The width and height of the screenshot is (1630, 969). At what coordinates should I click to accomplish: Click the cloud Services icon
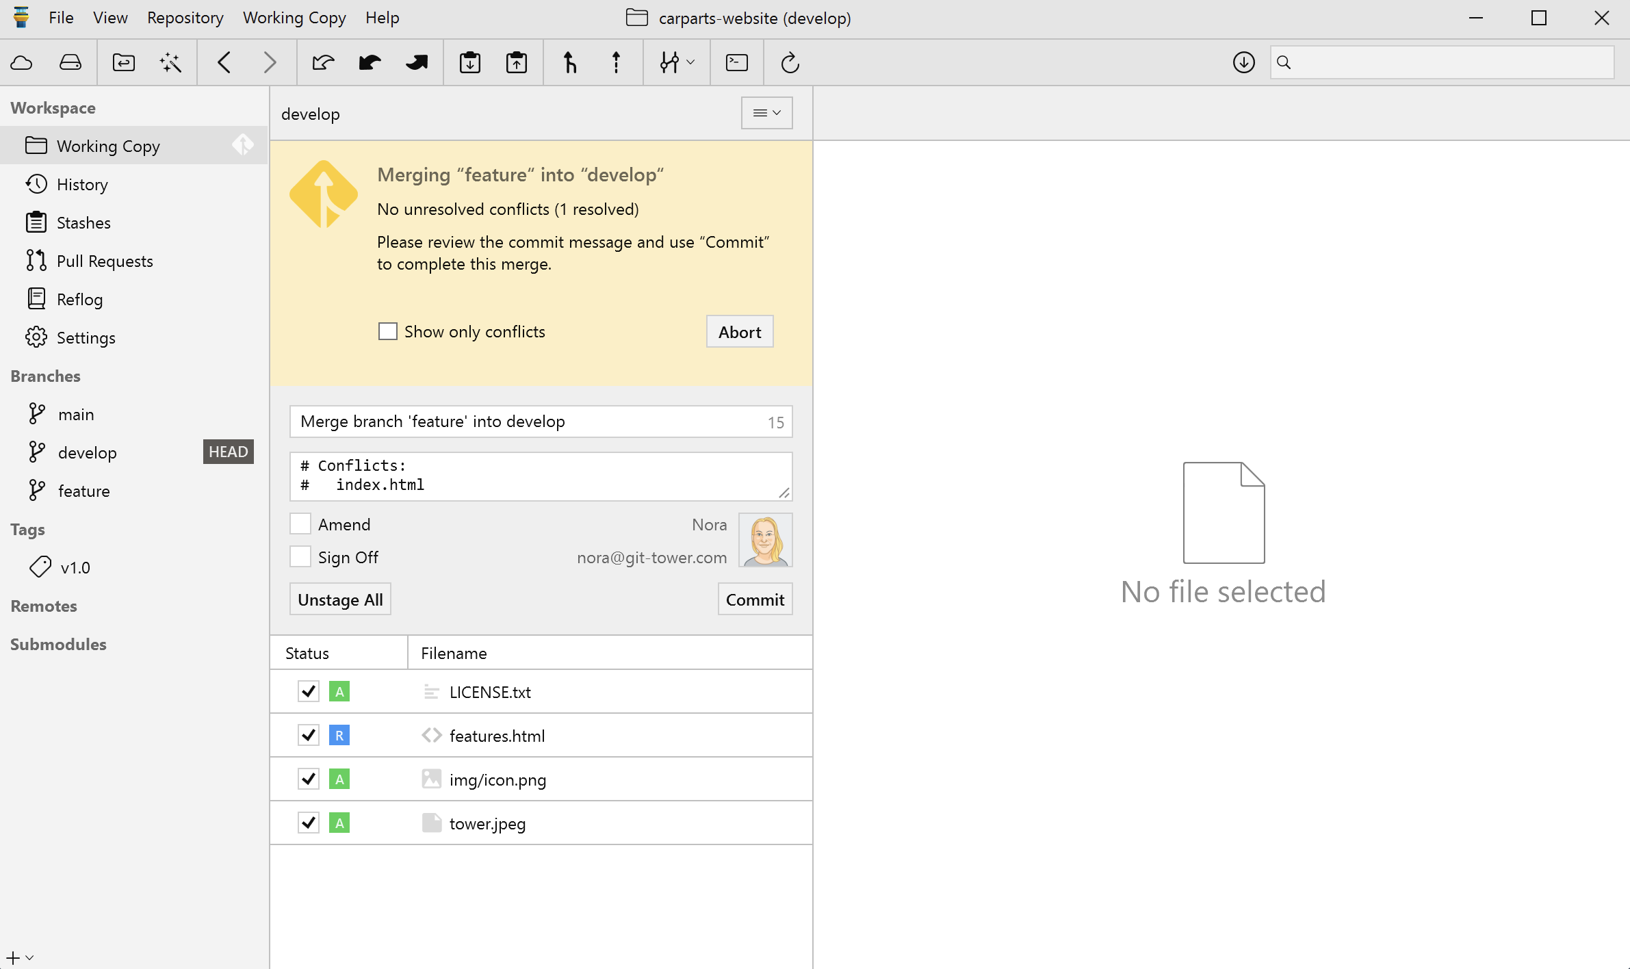tap(22, 63)
